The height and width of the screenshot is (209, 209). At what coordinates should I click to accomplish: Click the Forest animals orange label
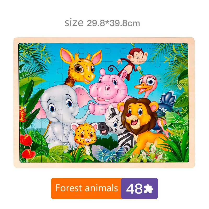[86, 188]
